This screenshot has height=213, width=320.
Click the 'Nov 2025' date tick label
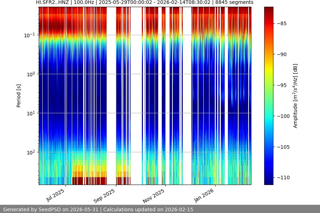(154, 196)
